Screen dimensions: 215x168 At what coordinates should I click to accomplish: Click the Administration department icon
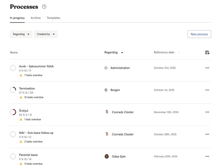pyautogui.click(x=106, y=68)
